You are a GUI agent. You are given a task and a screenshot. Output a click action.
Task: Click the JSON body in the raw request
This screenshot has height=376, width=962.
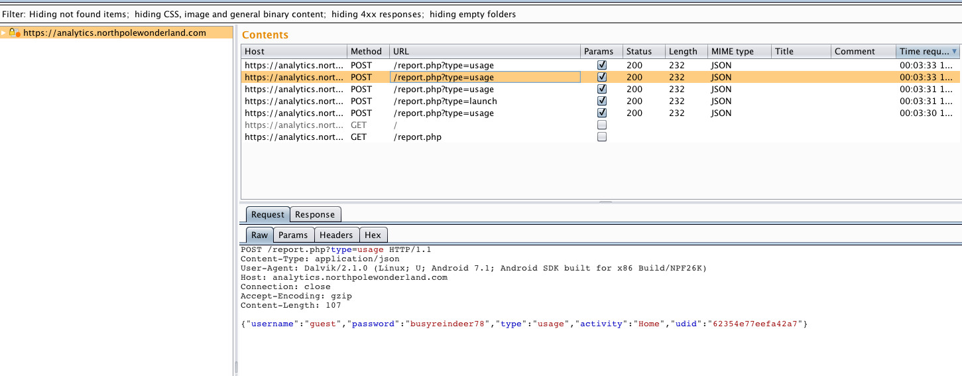pyautogui.click(x=524, y=324)
